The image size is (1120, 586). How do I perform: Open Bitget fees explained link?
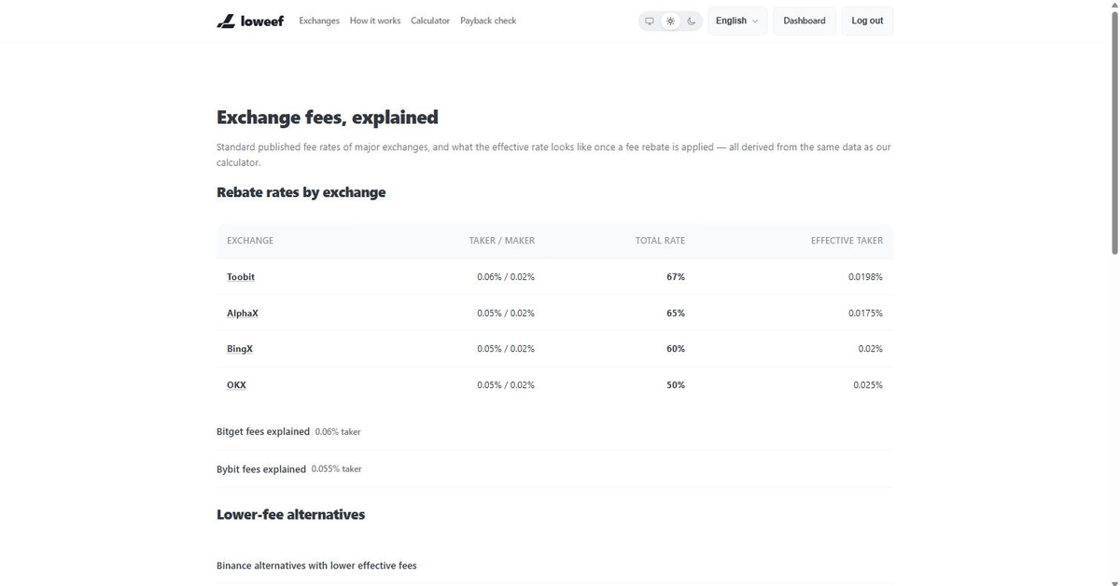pyautogui.click(x=263, y=432)
